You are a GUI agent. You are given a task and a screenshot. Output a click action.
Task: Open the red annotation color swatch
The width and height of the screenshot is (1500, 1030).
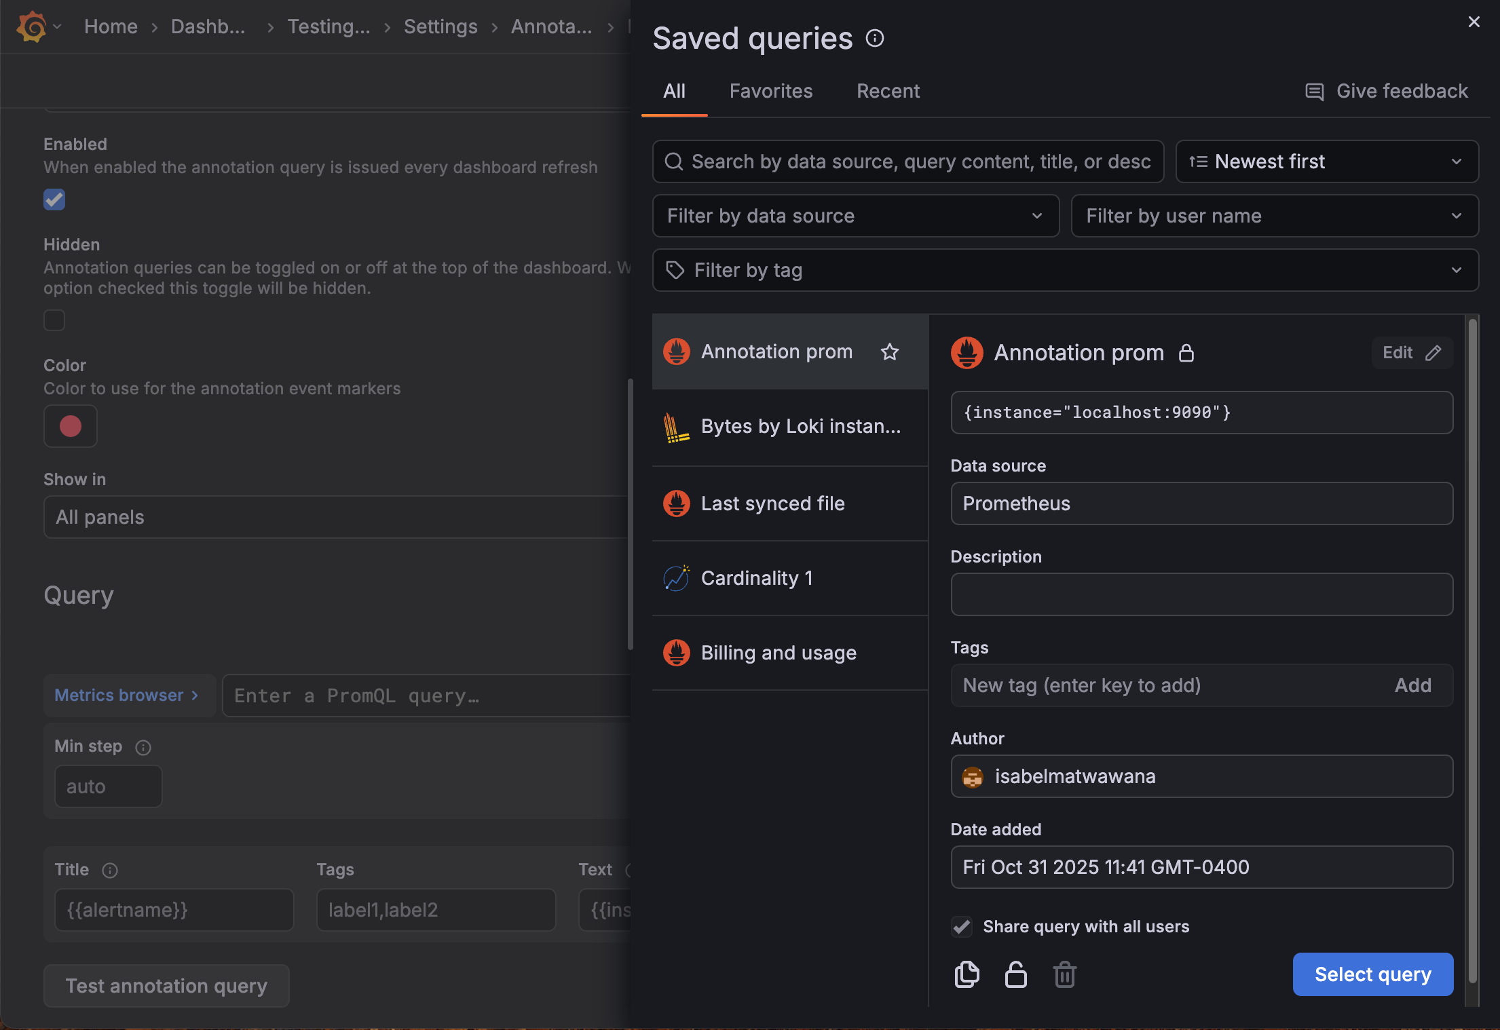pyautogui.click(x=71, y=426)
